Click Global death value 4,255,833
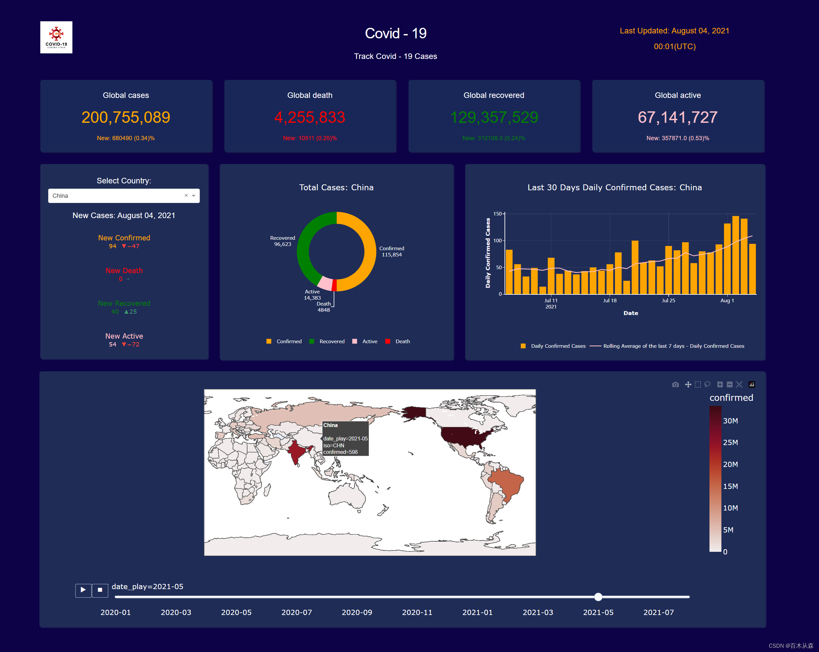The image size is (819, 652). (x=310, y=117)
